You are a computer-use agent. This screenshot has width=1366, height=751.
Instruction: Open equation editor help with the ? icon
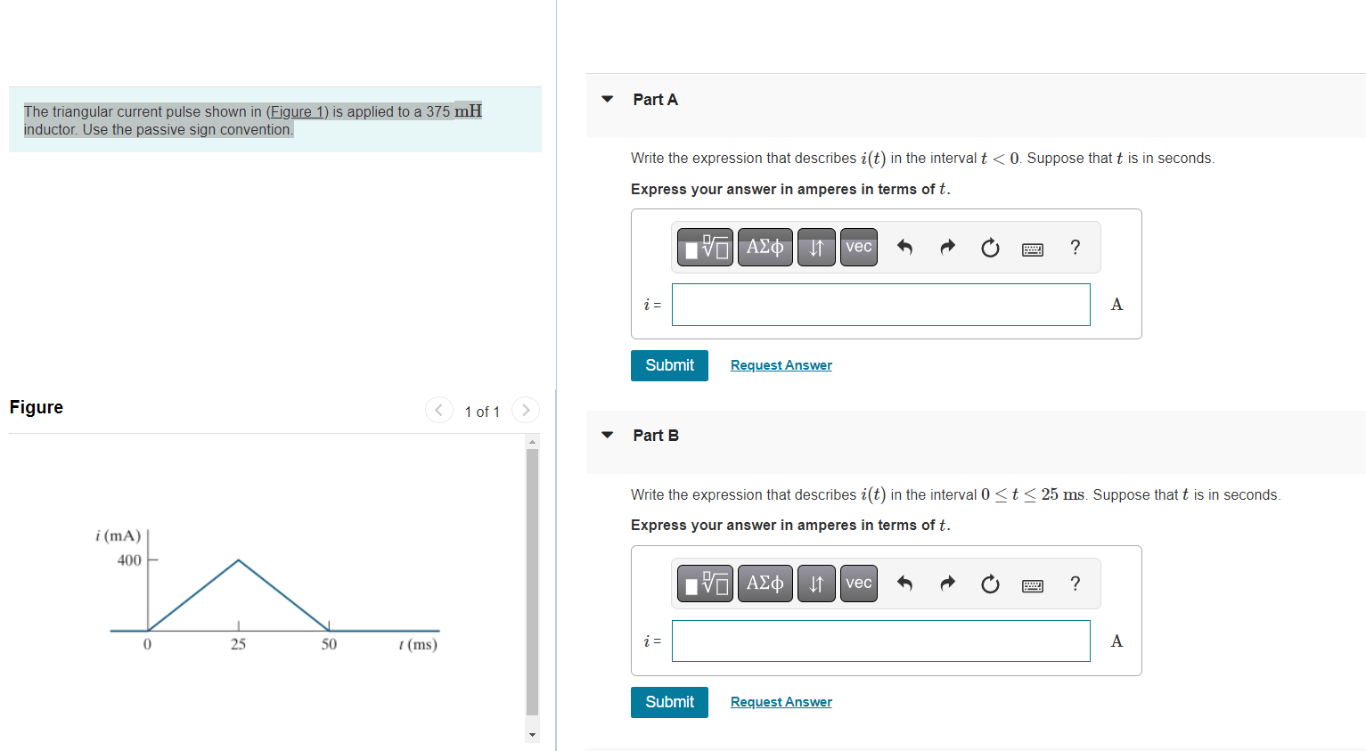pyautogui.click(x=1076, y=248)
